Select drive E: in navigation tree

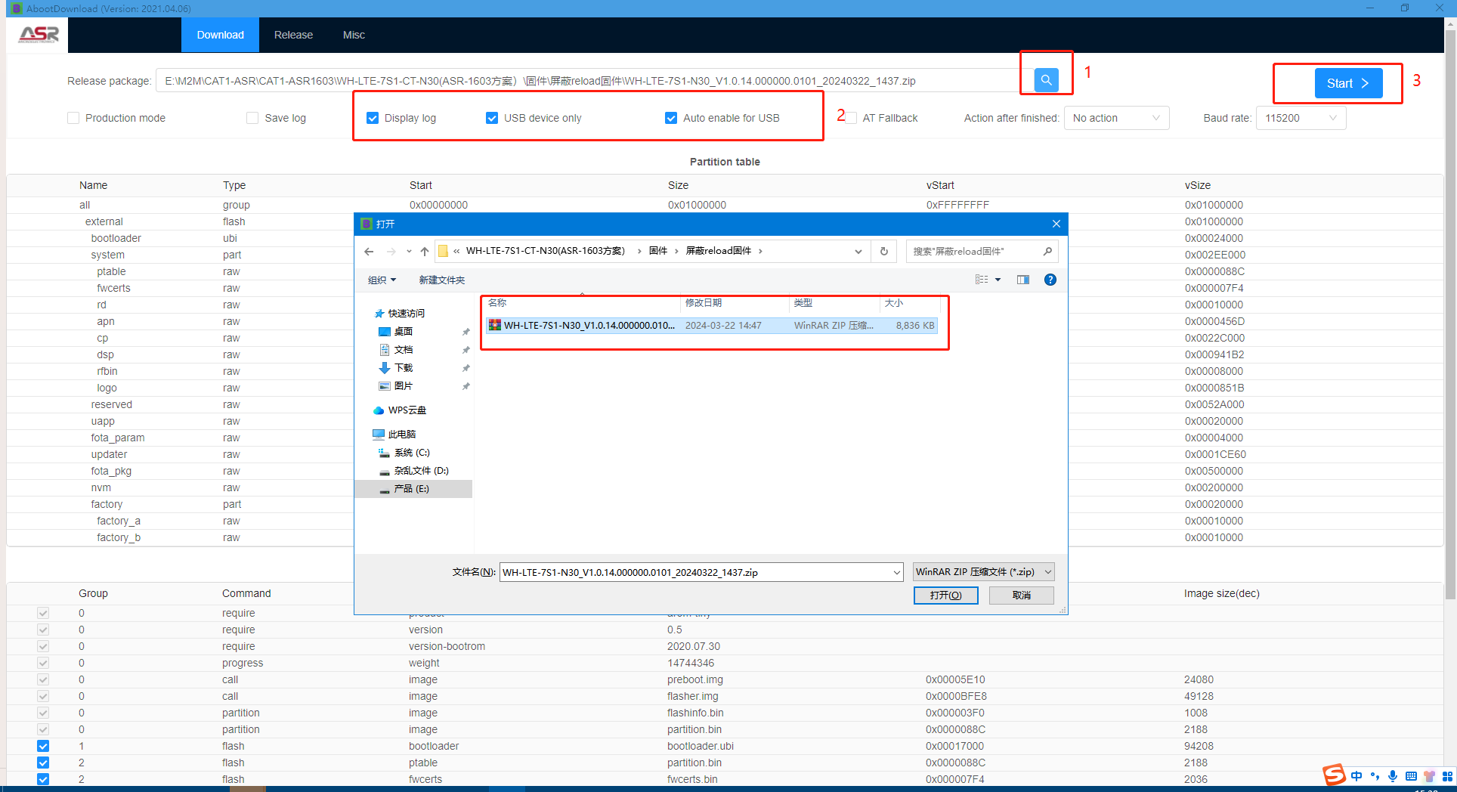[411, 489]
